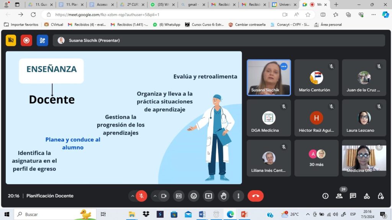Click the present screen (share) button
The height and width of the screenshot is (220, 392).
point(209,196)
